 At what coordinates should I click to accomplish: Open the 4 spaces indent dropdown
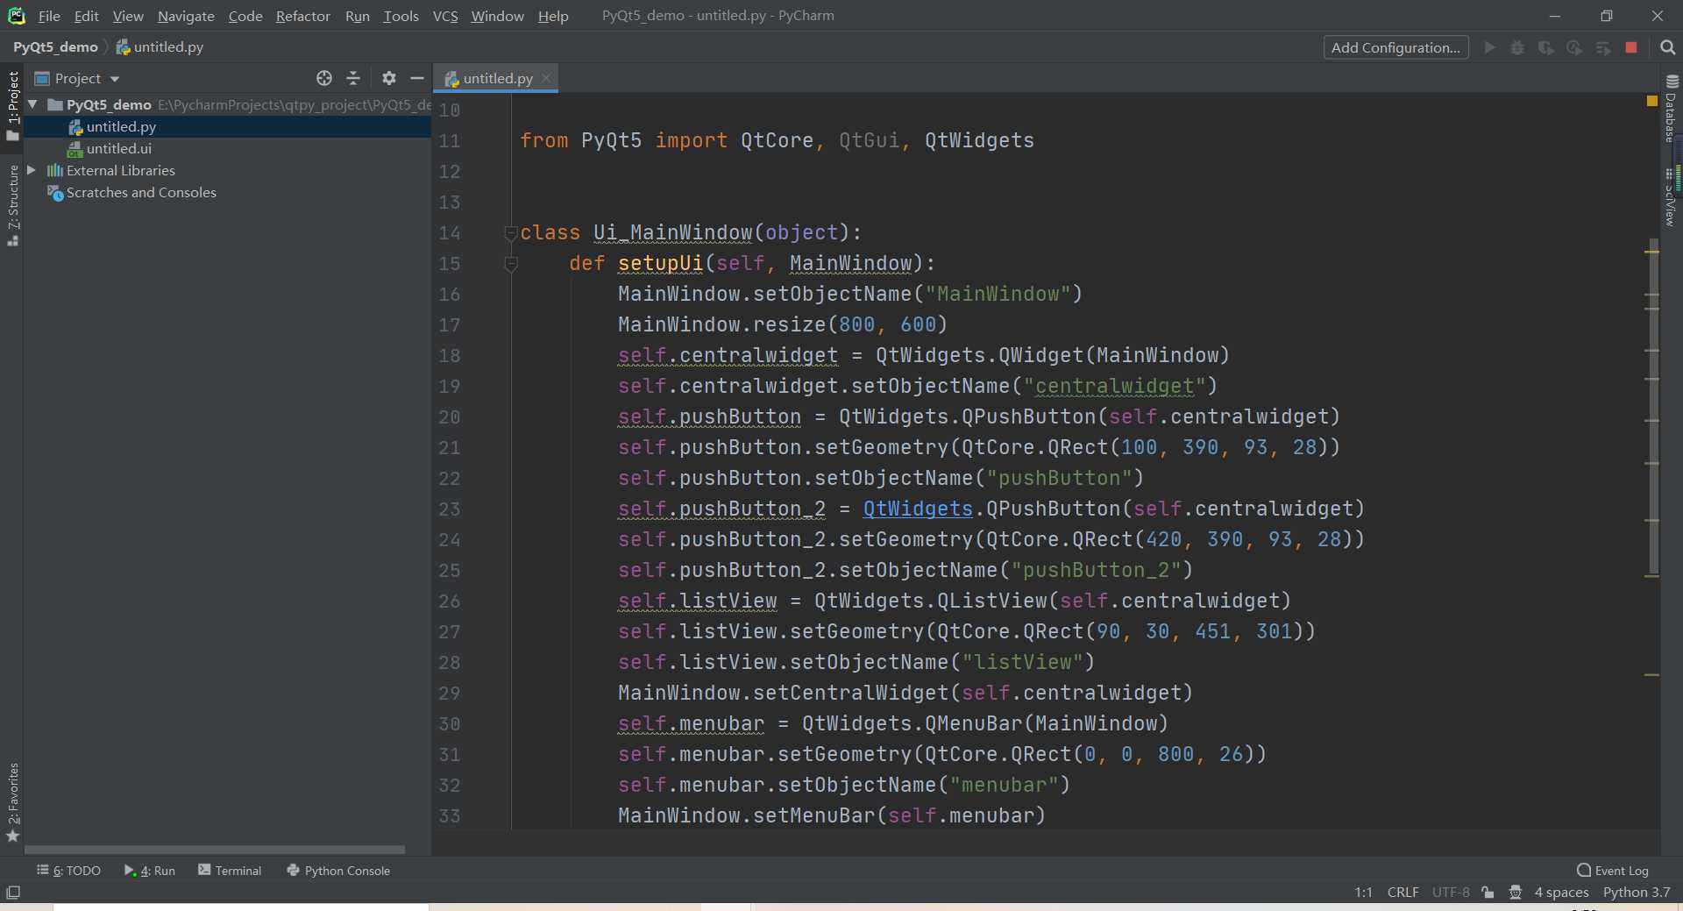coord(1561,893)
